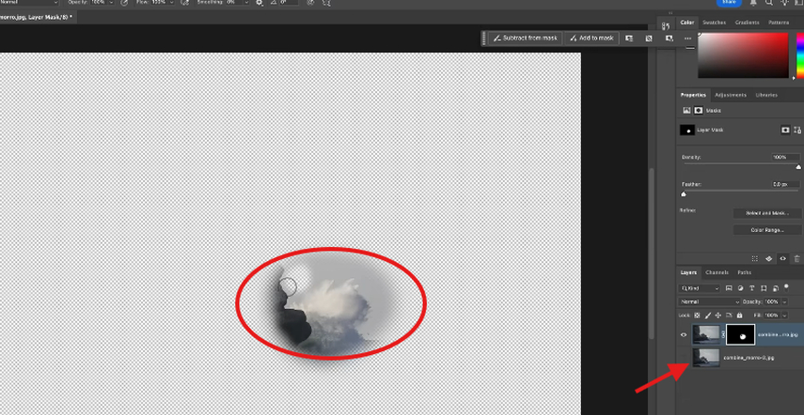Open layer blend mode Normal dropdown

pos(709,302)
